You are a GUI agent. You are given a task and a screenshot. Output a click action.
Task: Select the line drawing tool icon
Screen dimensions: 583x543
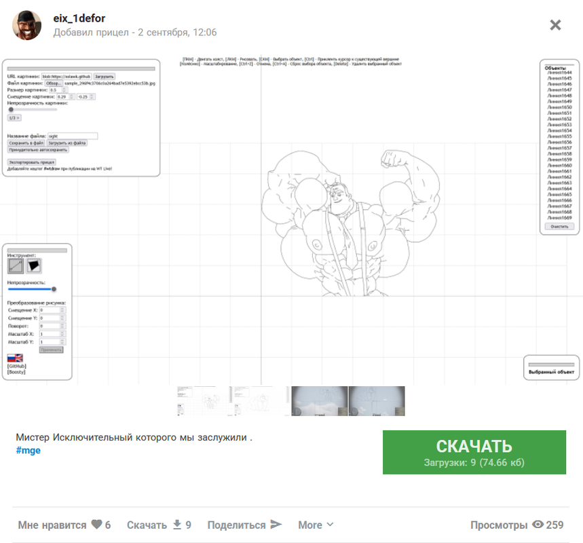pos(16,266)
